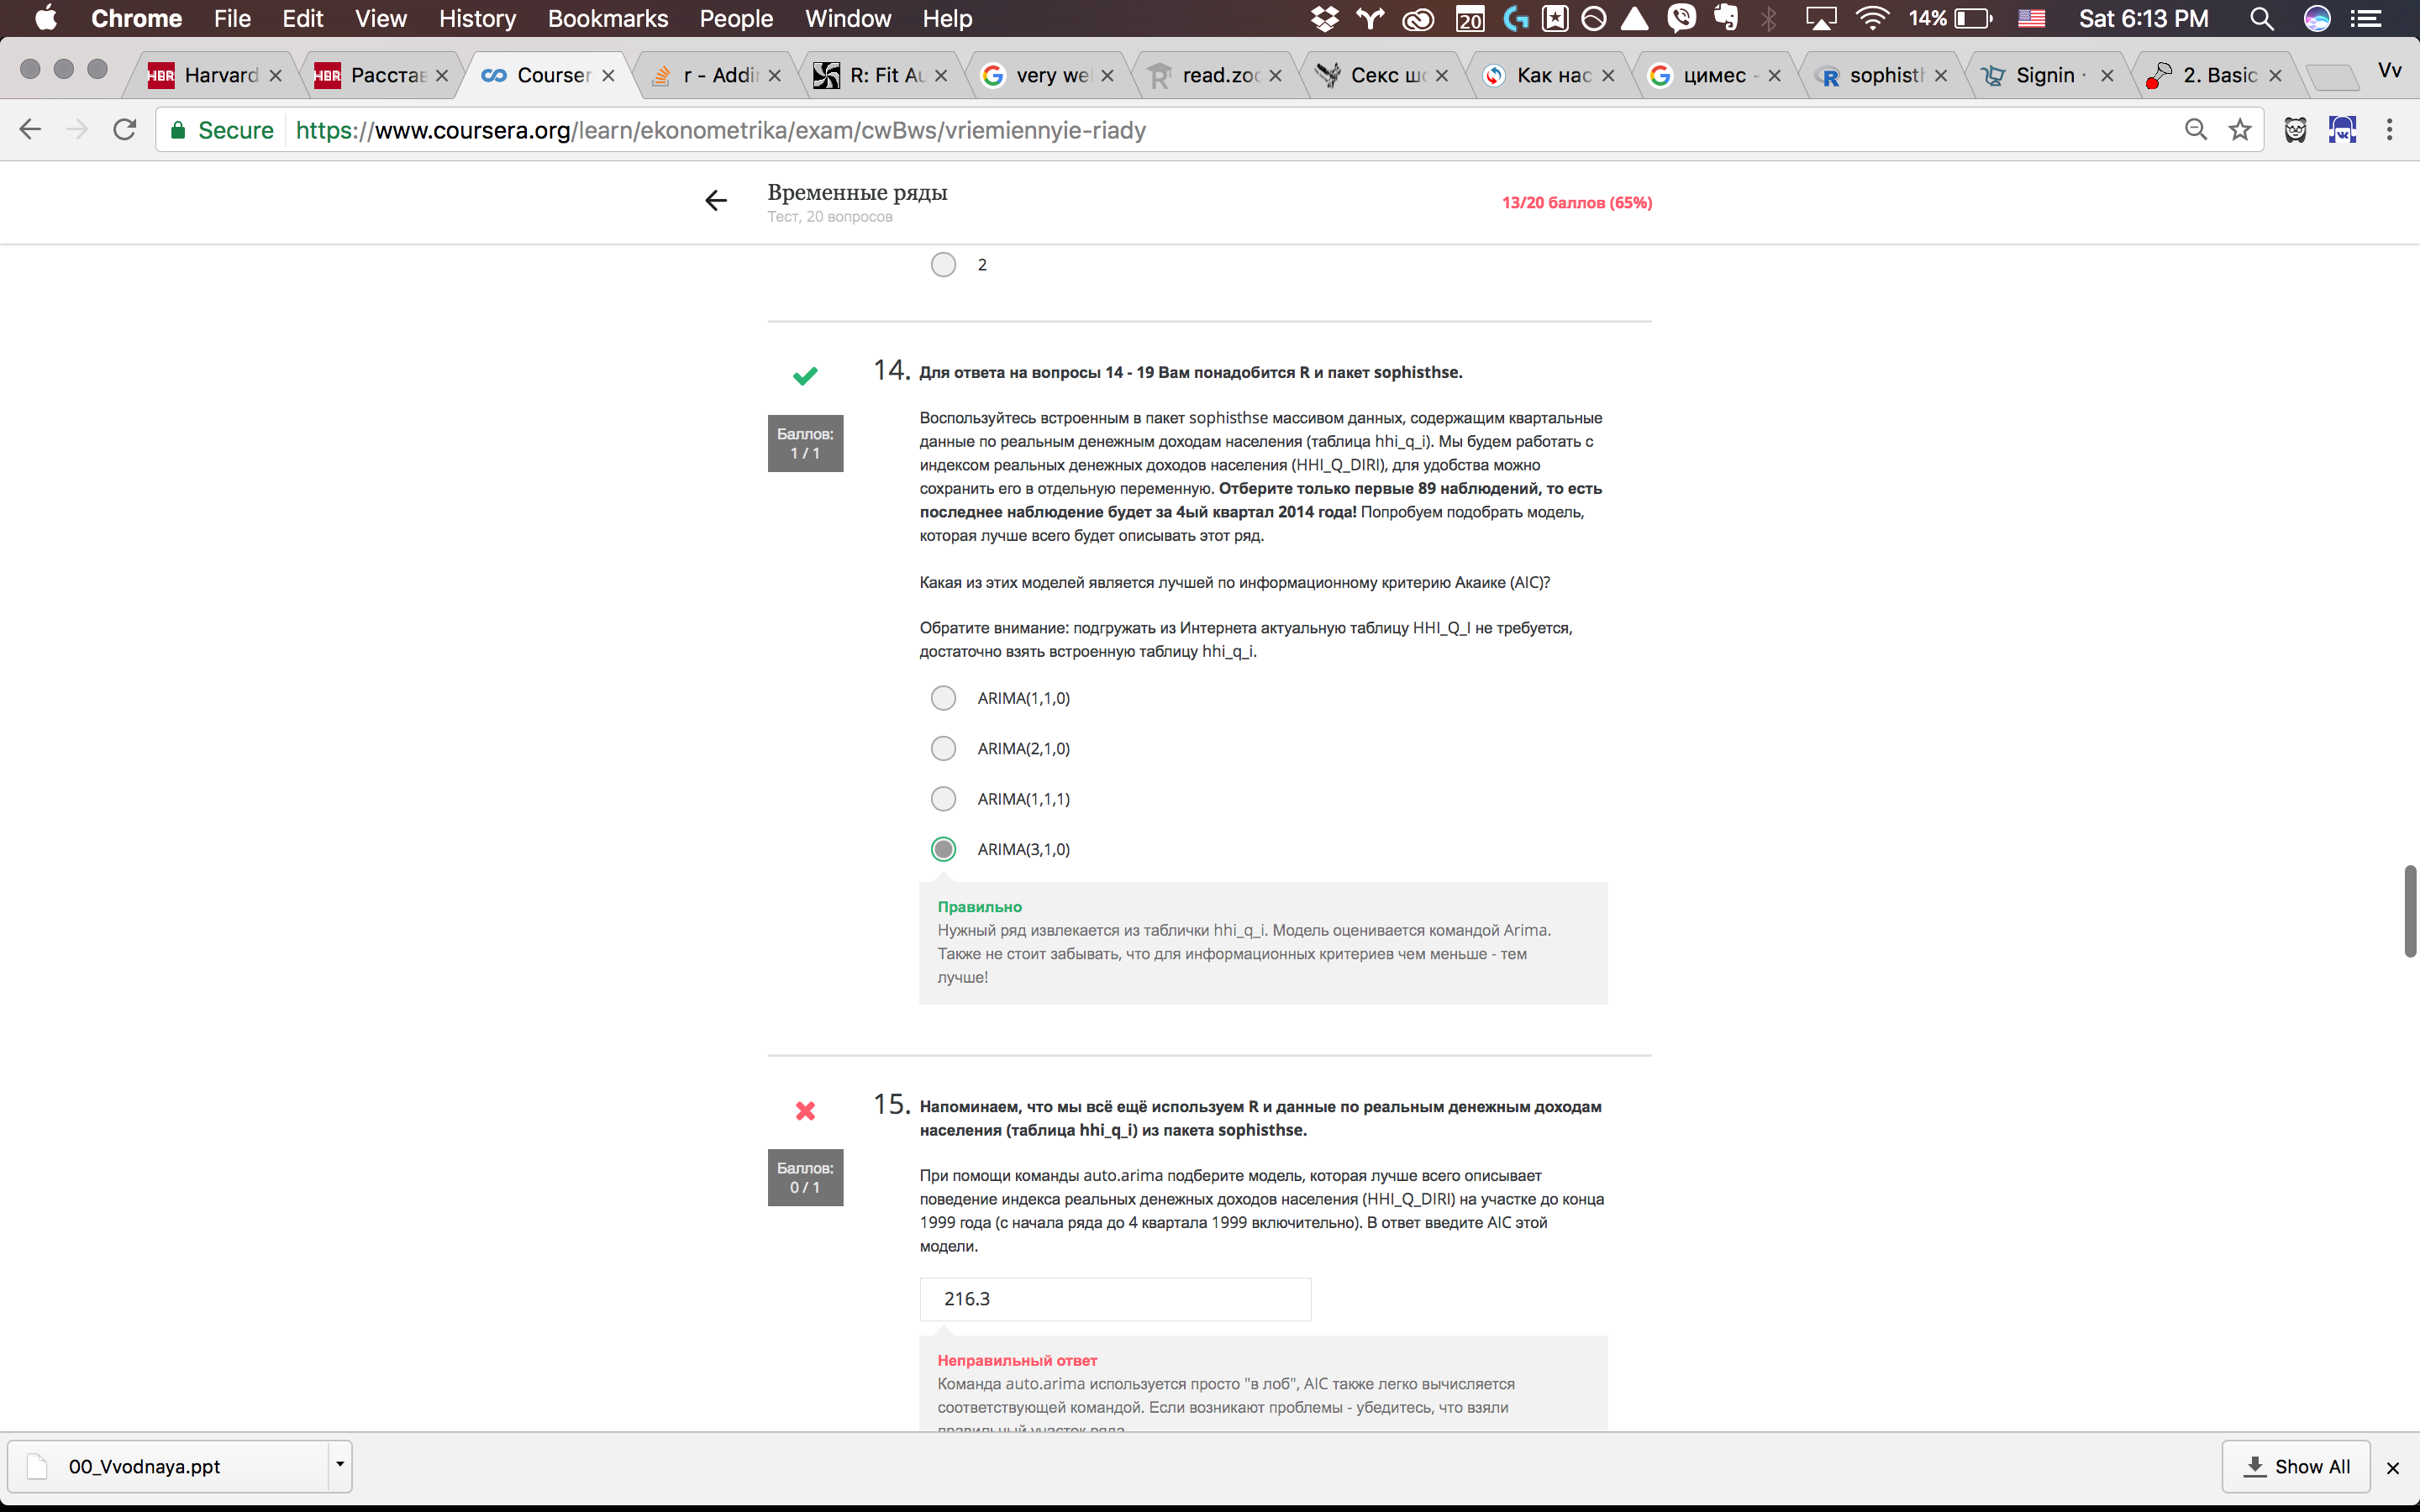Open Chrome three-dot menu

coord(2389,130)
